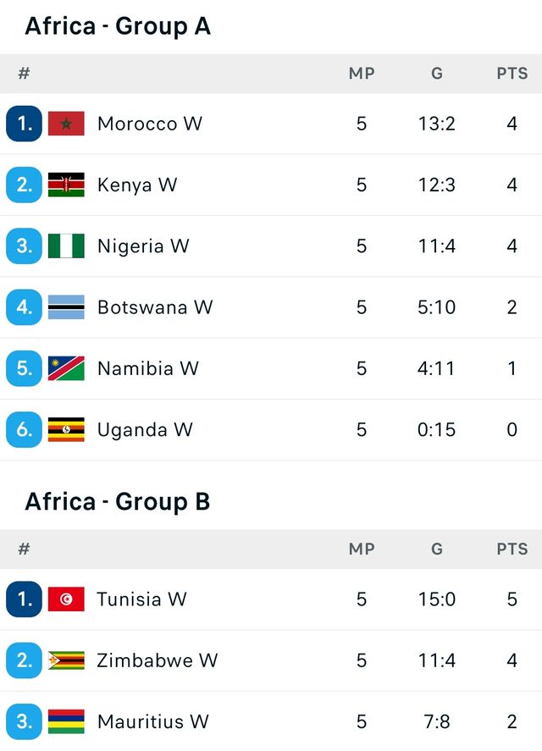Screen dimensions: 542x751
Task: Click the Tunisia flag icon
Action: point(66,599)
